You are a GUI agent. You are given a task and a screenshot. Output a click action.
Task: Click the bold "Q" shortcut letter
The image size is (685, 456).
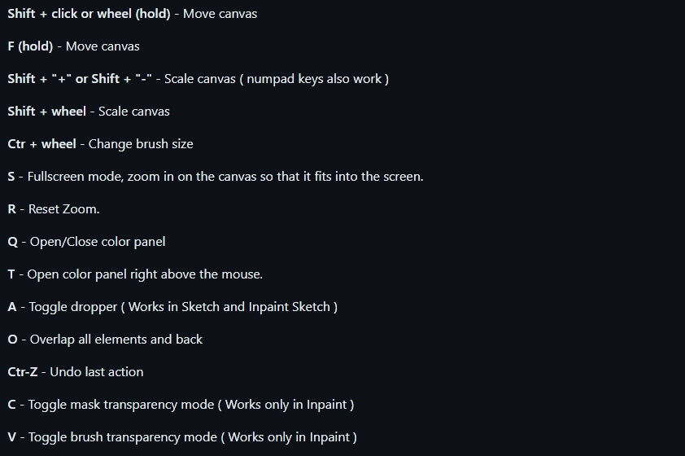(12, 242)
